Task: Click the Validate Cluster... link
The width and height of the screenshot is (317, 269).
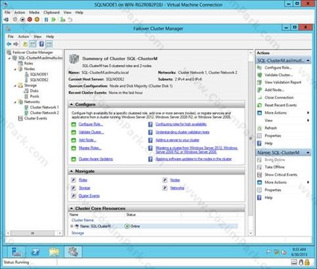Action: pyautogui.click(x=91, y=132)
